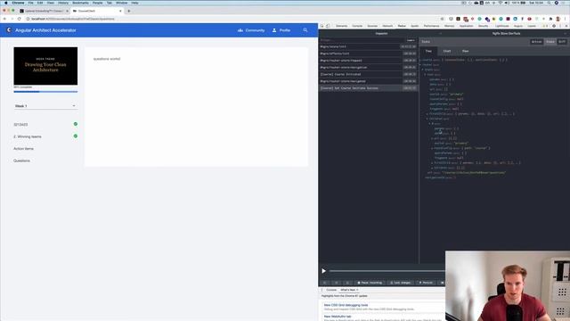
Task: Click the course progress bar
Action: 45,92
